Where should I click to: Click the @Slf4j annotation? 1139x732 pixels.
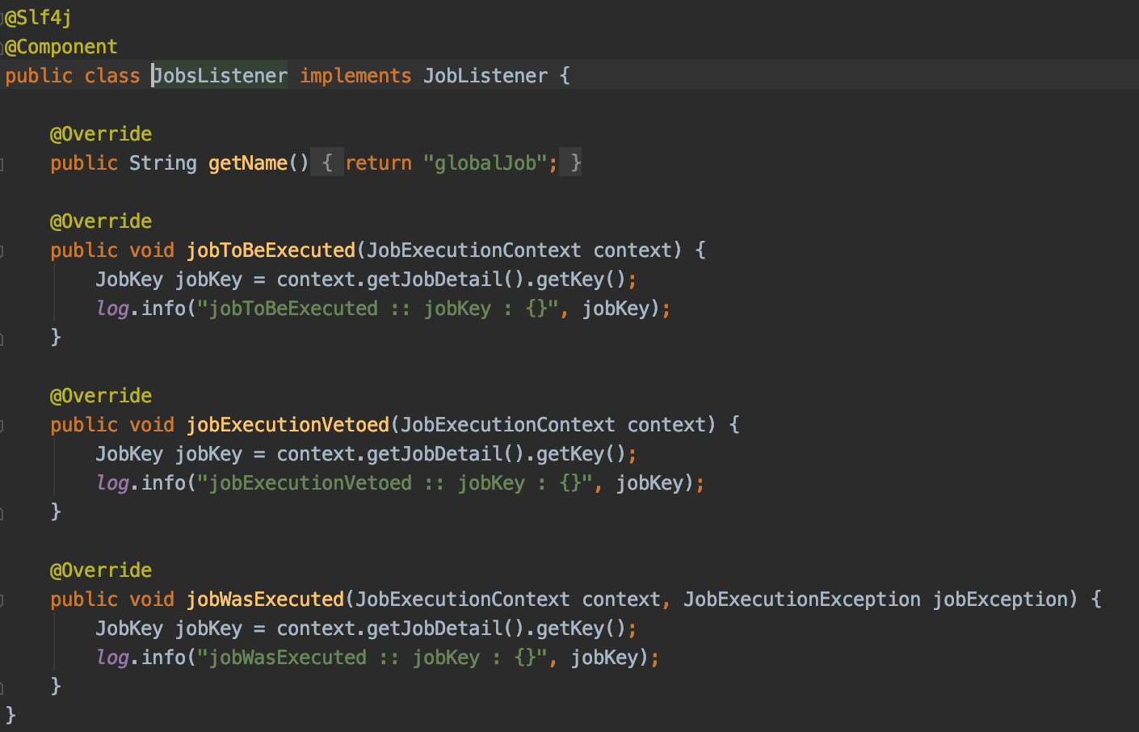[x=39, y=18]
